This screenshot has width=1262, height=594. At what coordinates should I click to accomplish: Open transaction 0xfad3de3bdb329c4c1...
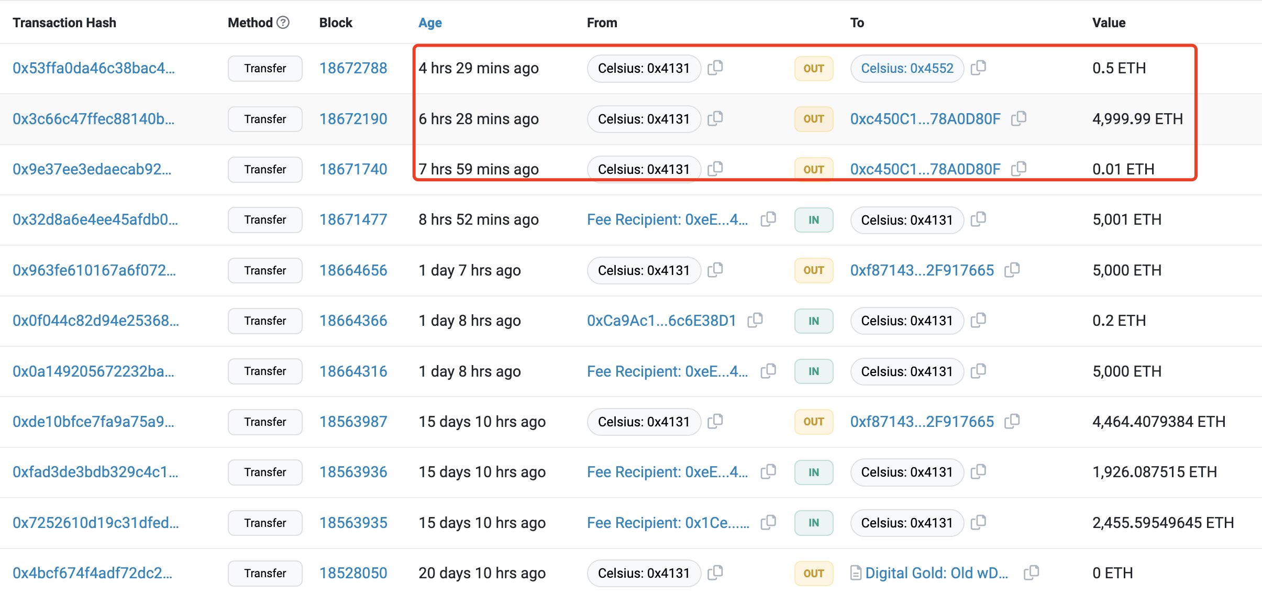[x=95, y=472]
